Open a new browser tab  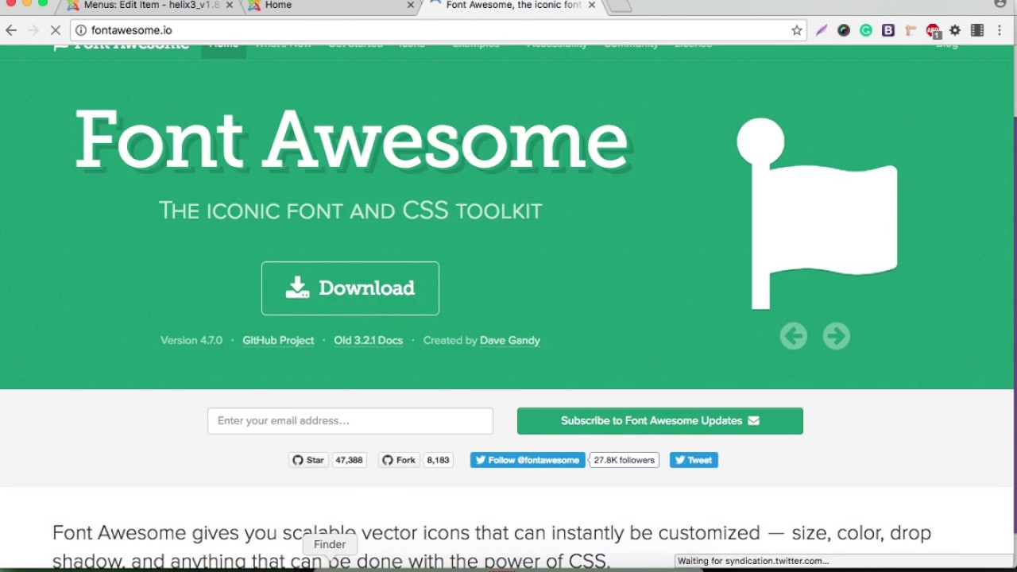coord(619,6)
